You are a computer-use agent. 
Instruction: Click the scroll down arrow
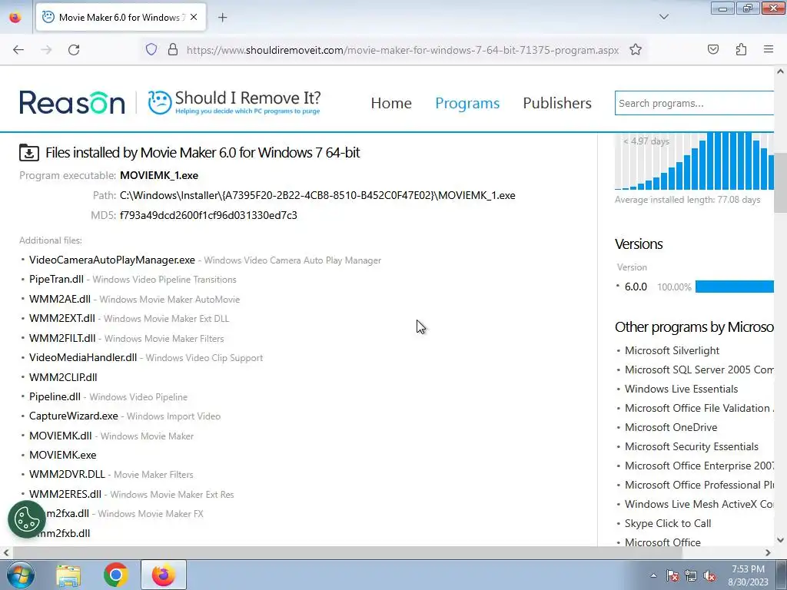(x=781, y=540)
